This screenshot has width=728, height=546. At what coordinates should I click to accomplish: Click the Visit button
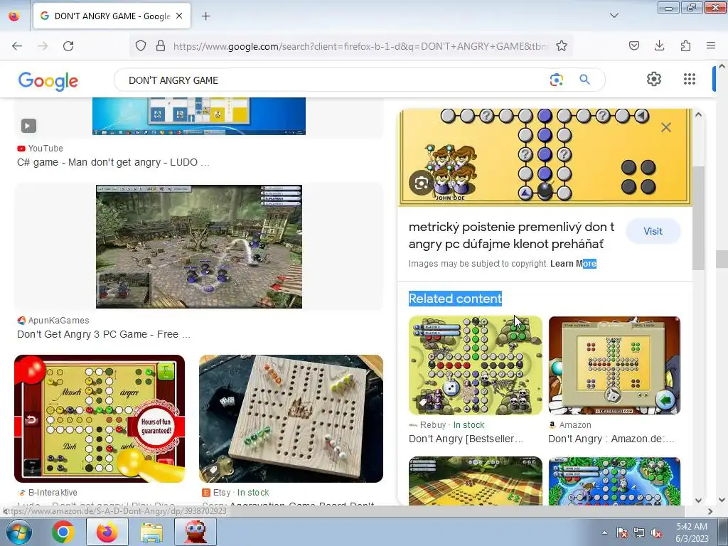coord(653,231)
